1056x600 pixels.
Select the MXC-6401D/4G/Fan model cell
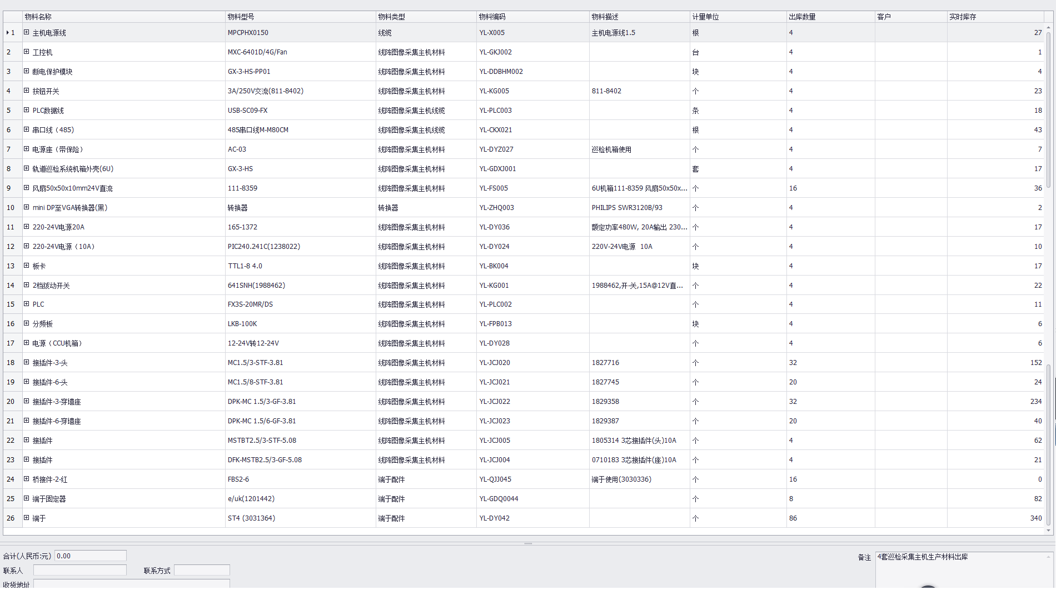300,52
